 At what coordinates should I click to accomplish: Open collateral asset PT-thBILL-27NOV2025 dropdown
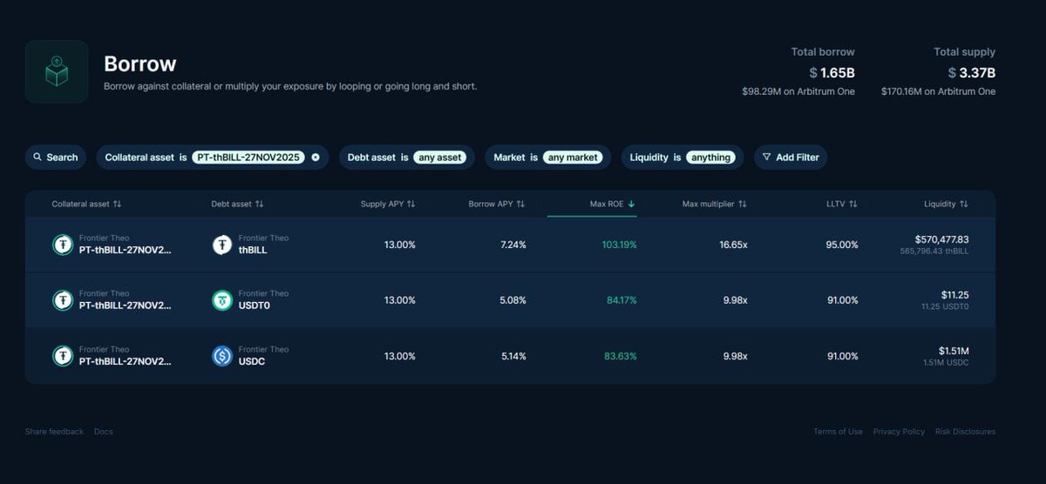tap(248, 158)
